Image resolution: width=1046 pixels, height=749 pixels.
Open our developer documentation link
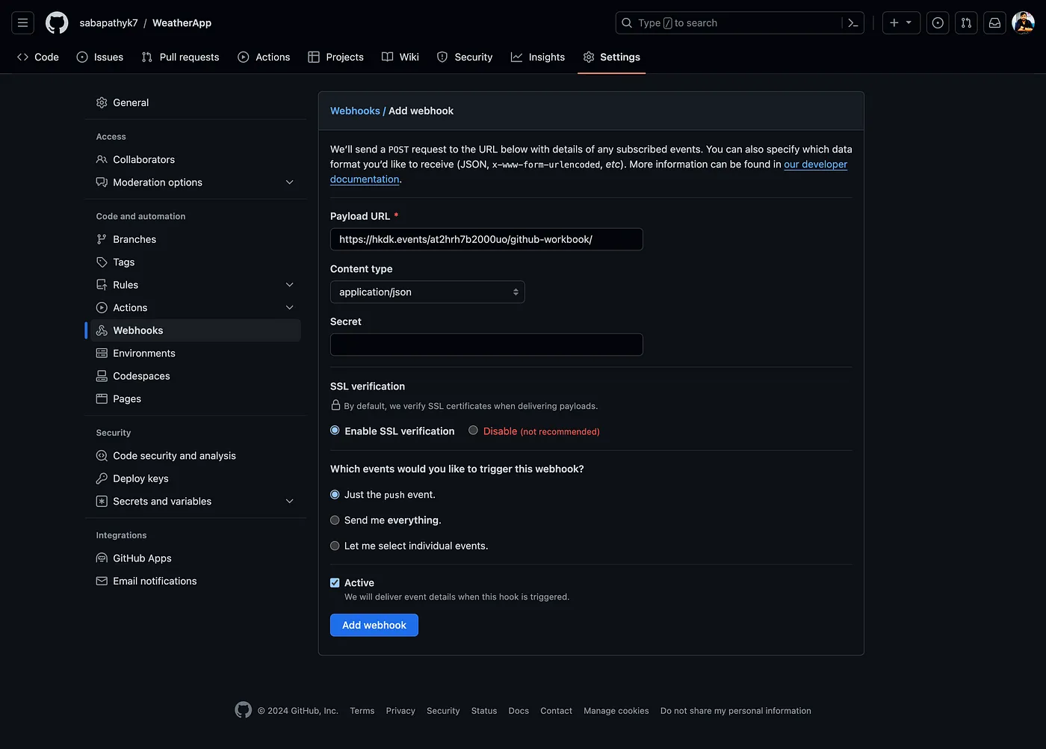(x=815, y=164)
